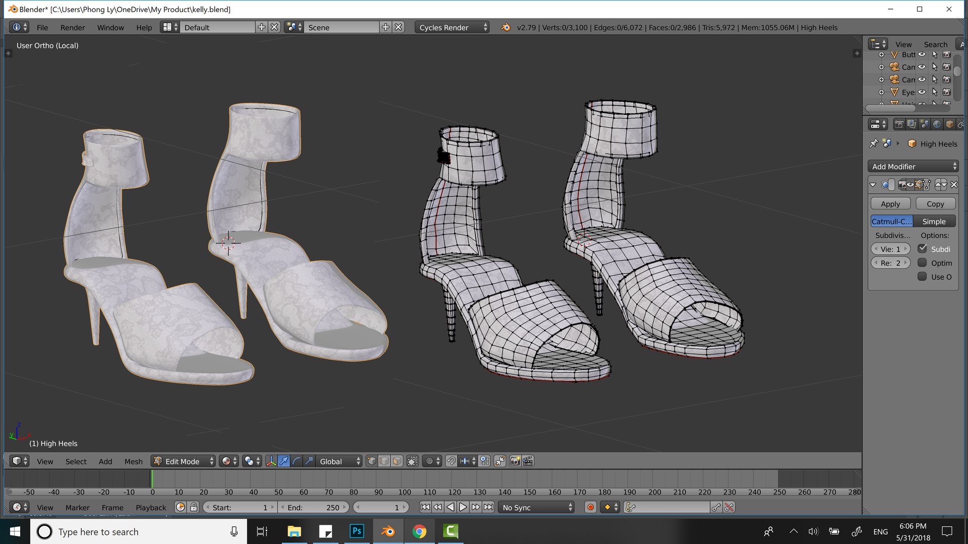Enable the Use OpenSubdiv checkbox

pyautogui.click(x=922, y=277)
